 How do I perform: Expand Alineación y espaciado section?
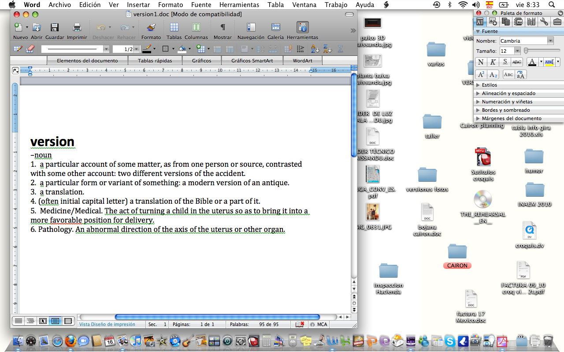coord(508,93)
